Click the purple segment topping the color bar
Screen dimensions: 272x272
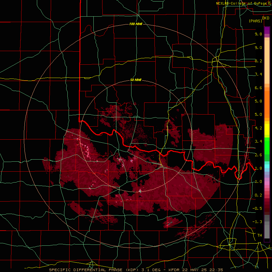[267, 30]
